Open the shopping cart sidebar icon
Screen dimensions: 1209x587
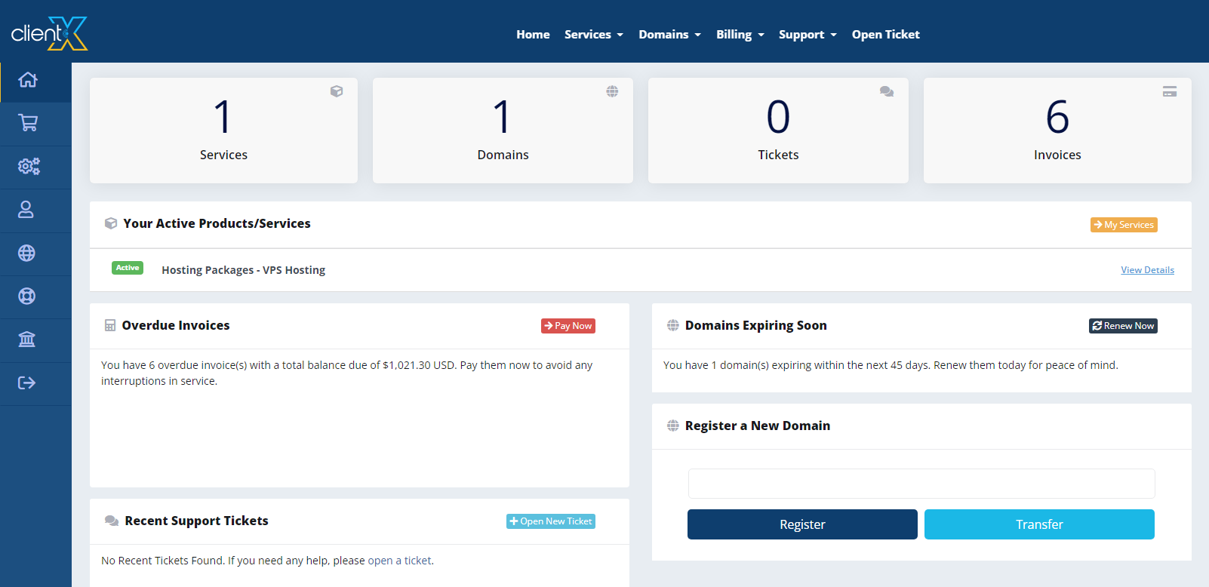tap(28, 123)
